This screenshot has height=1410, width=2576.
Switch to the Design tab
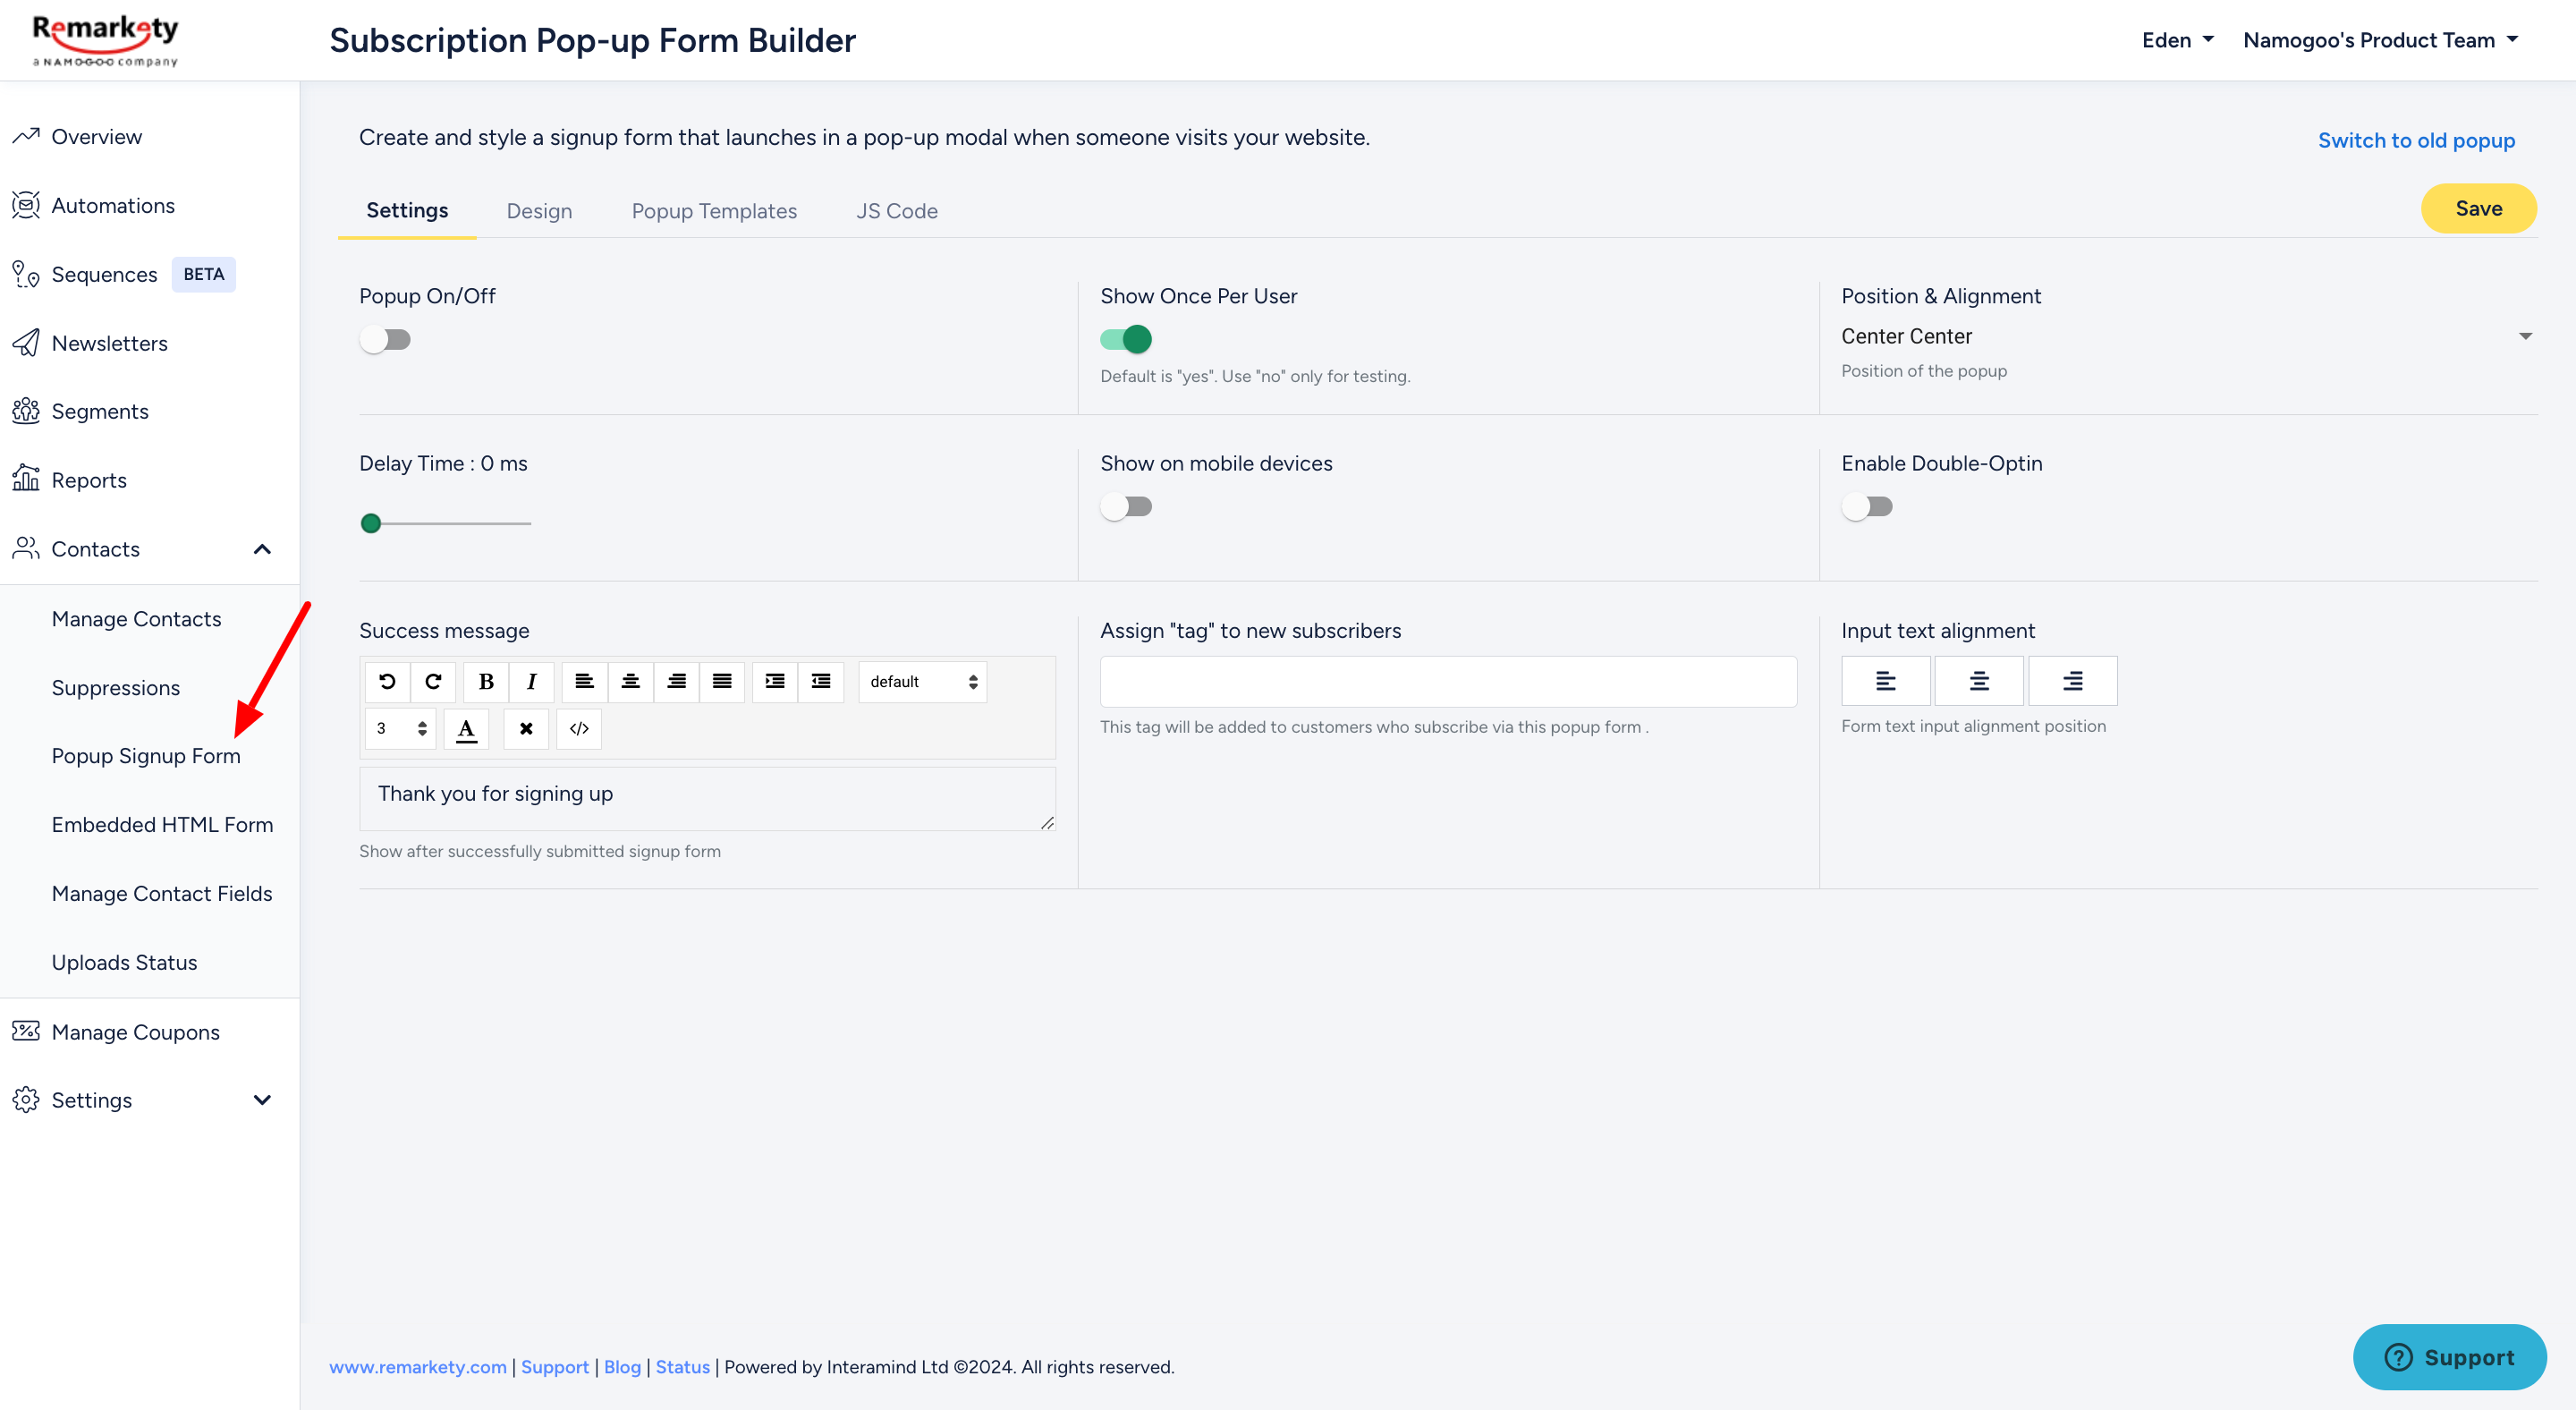[x=539, y=212]
